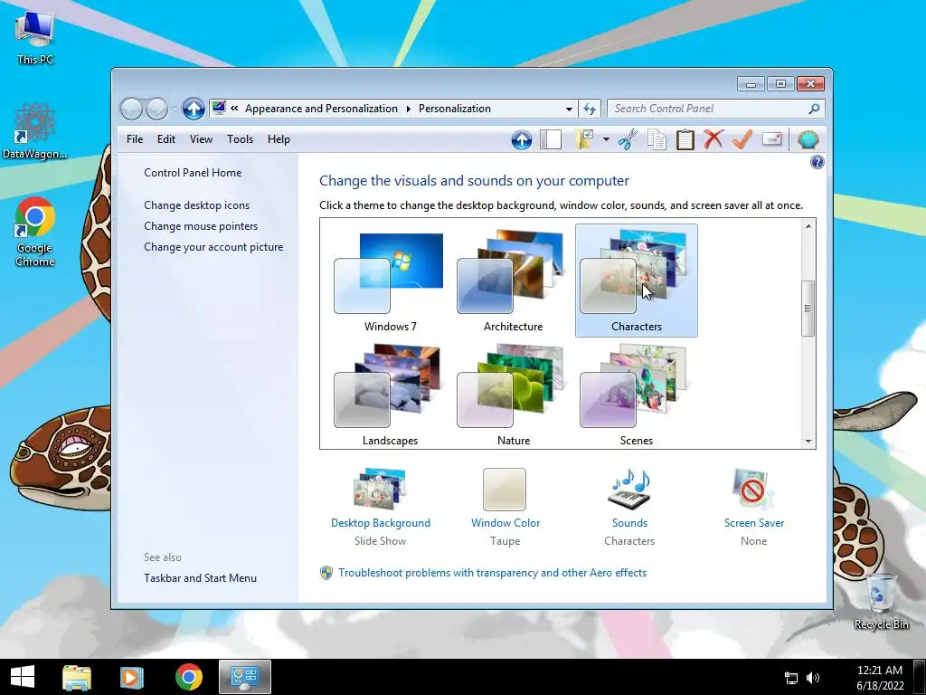Click the volume speaker tray icon
Screen dimensions: 926x695
point(813,678)
